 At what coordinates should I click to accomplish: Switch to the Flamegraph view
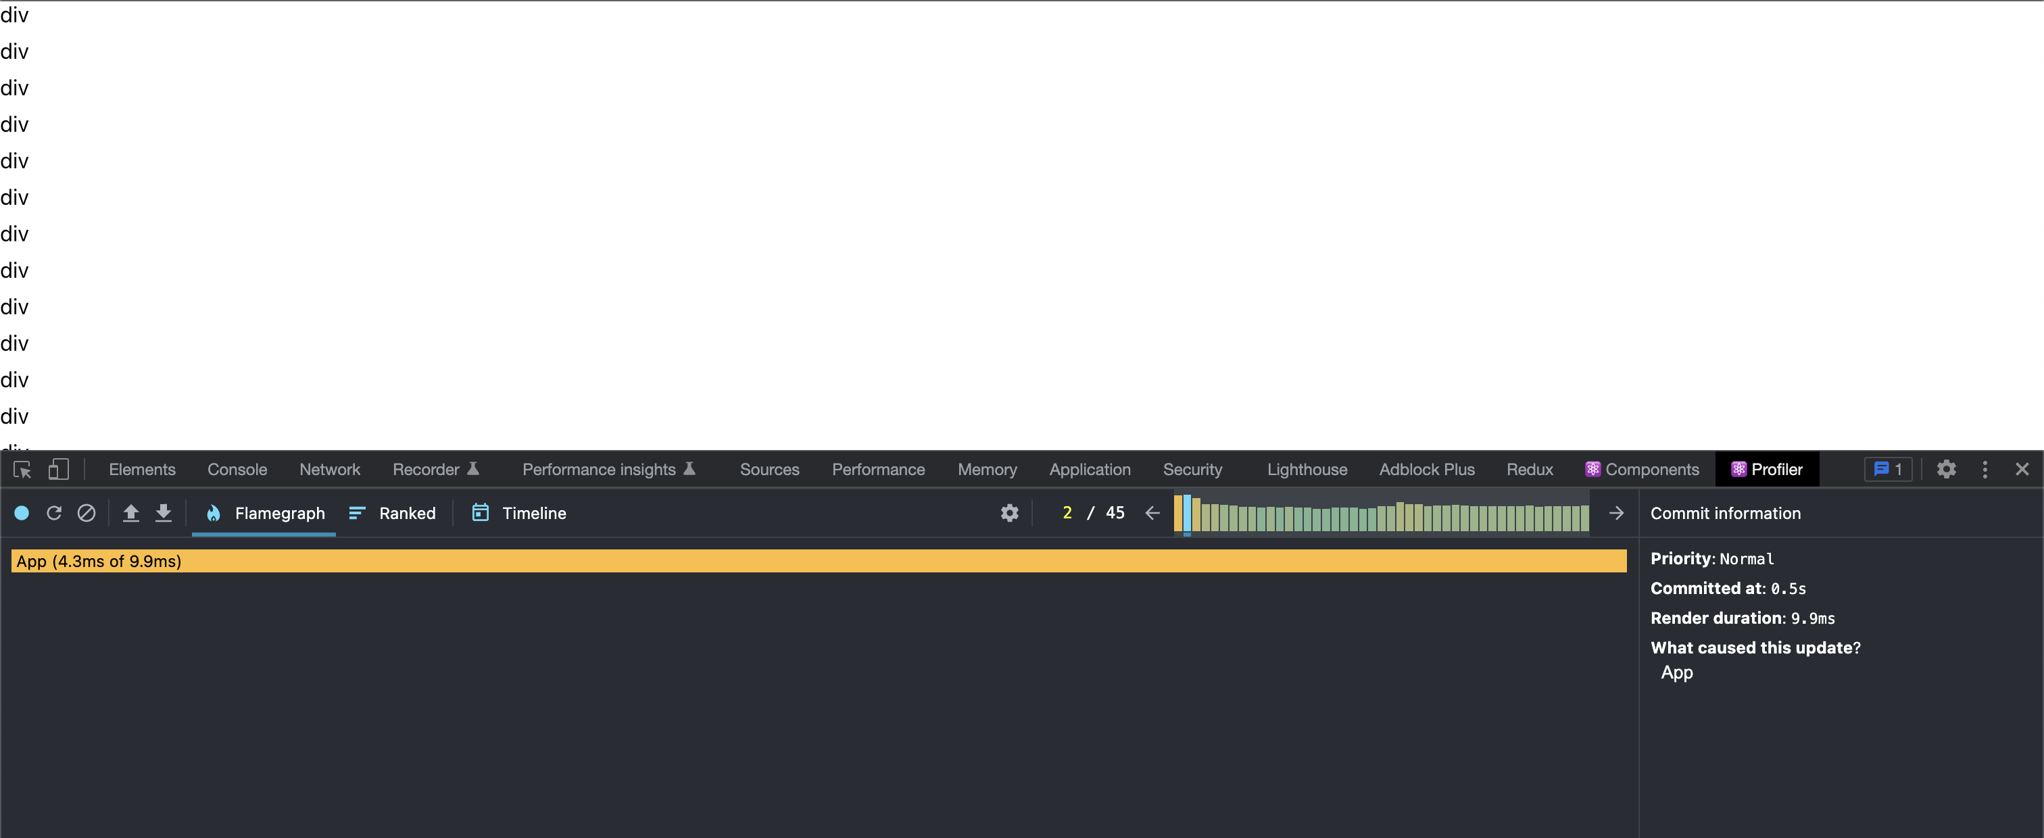click(x=264, y=514)
